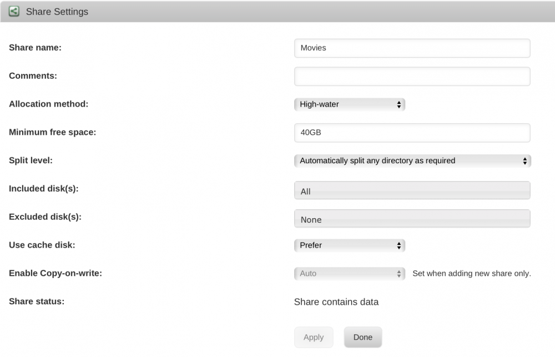The width and height of the screenshot is (555, 357).
Task: Open the Included disk(s) selector showing All
Action: 412,190
